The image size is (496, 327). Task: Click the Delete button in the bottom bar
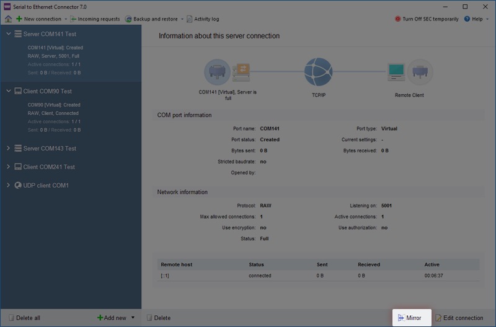[159, 318]
